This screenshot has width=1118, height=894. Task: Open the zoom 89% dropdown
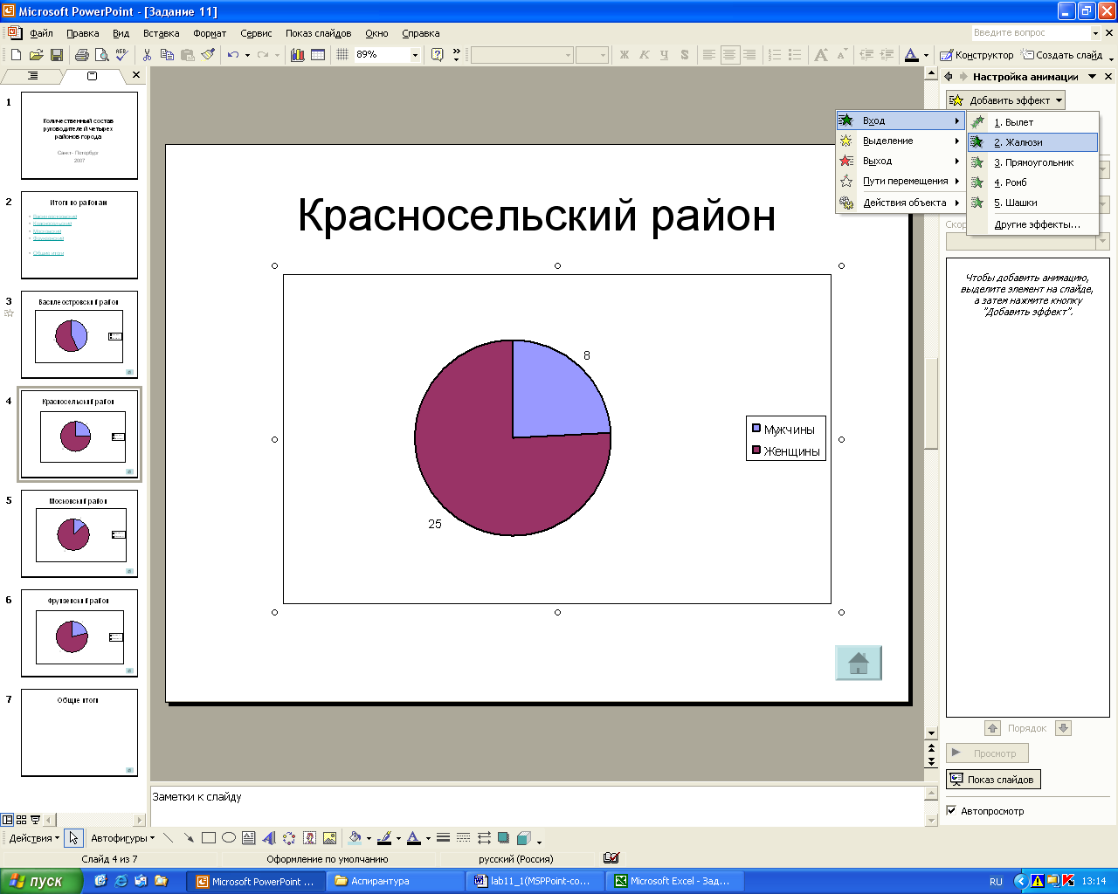pyautogui.click(x=415, y=55)
